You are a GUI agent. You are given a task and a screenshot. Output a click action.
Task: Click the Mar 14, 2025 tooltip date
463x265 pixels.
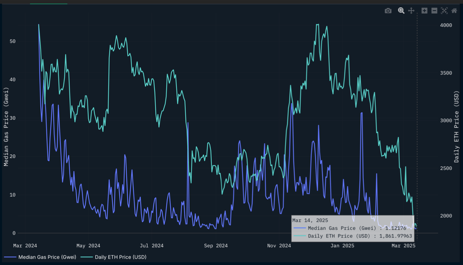pos(310,220)
